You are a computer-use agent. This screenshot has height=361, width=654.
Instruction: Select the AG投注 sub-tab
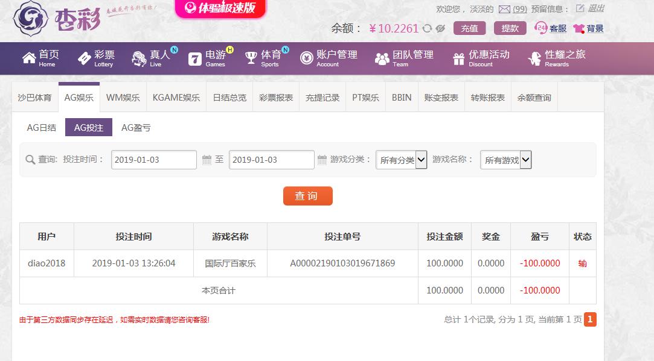tap(88, 127)
